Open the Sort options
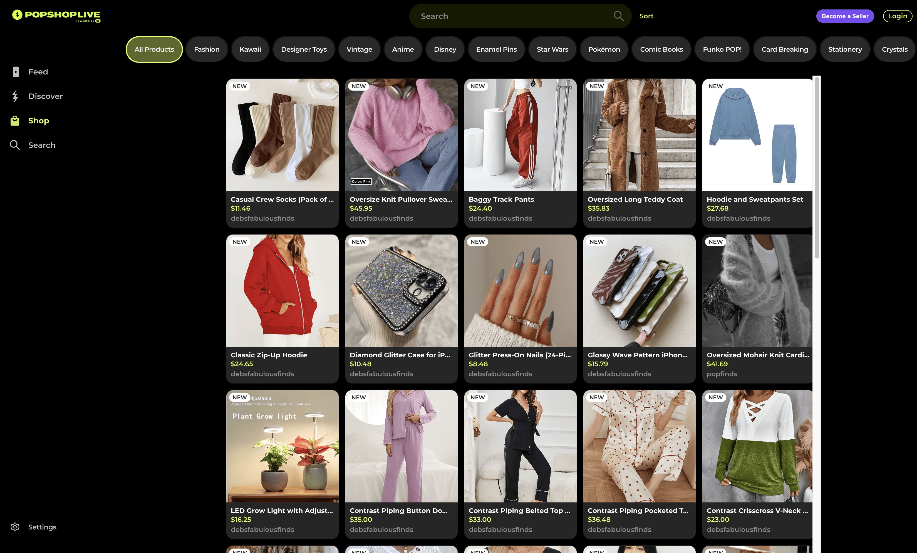Screen dimensions: 917x553 [x=646, y=16]
